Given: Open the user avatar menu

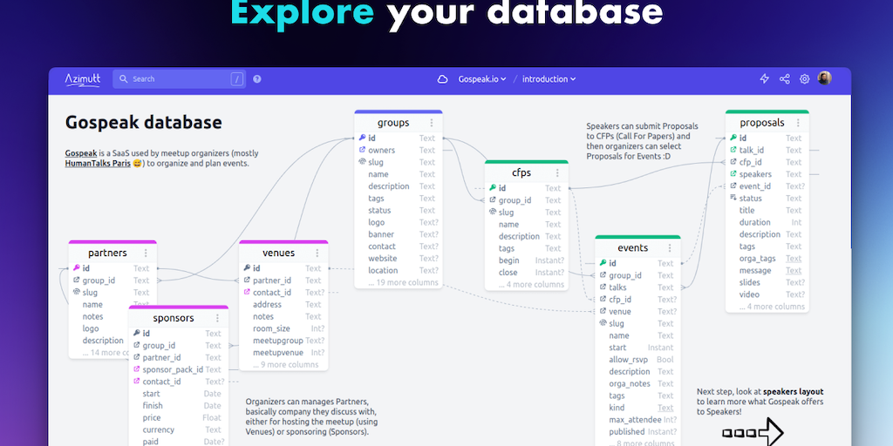Looking at the screenshot, I should pos(824,78).
